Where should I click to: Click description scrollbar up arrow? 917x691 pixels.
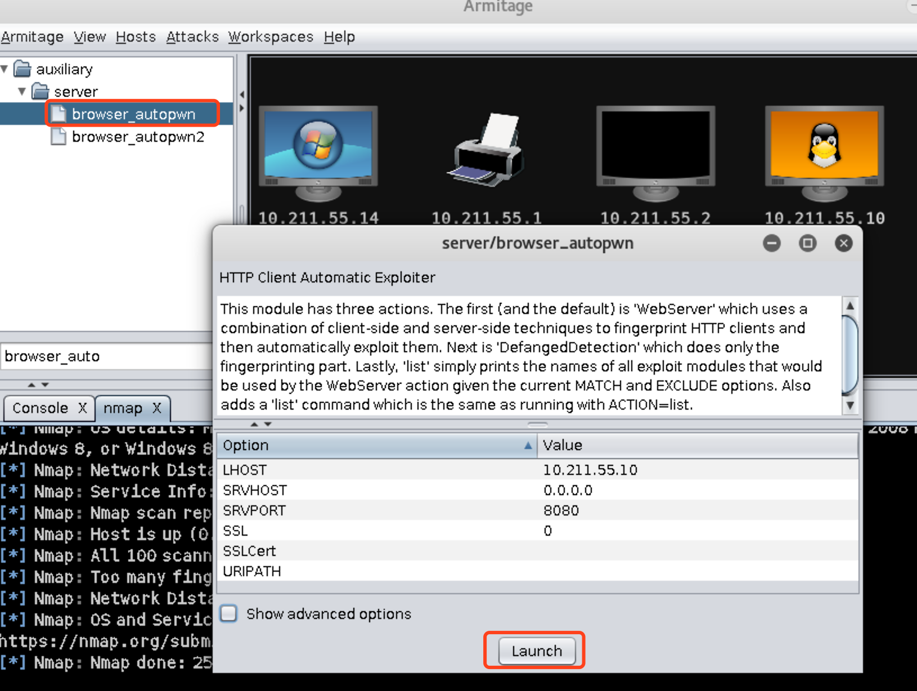pos(850,306)
